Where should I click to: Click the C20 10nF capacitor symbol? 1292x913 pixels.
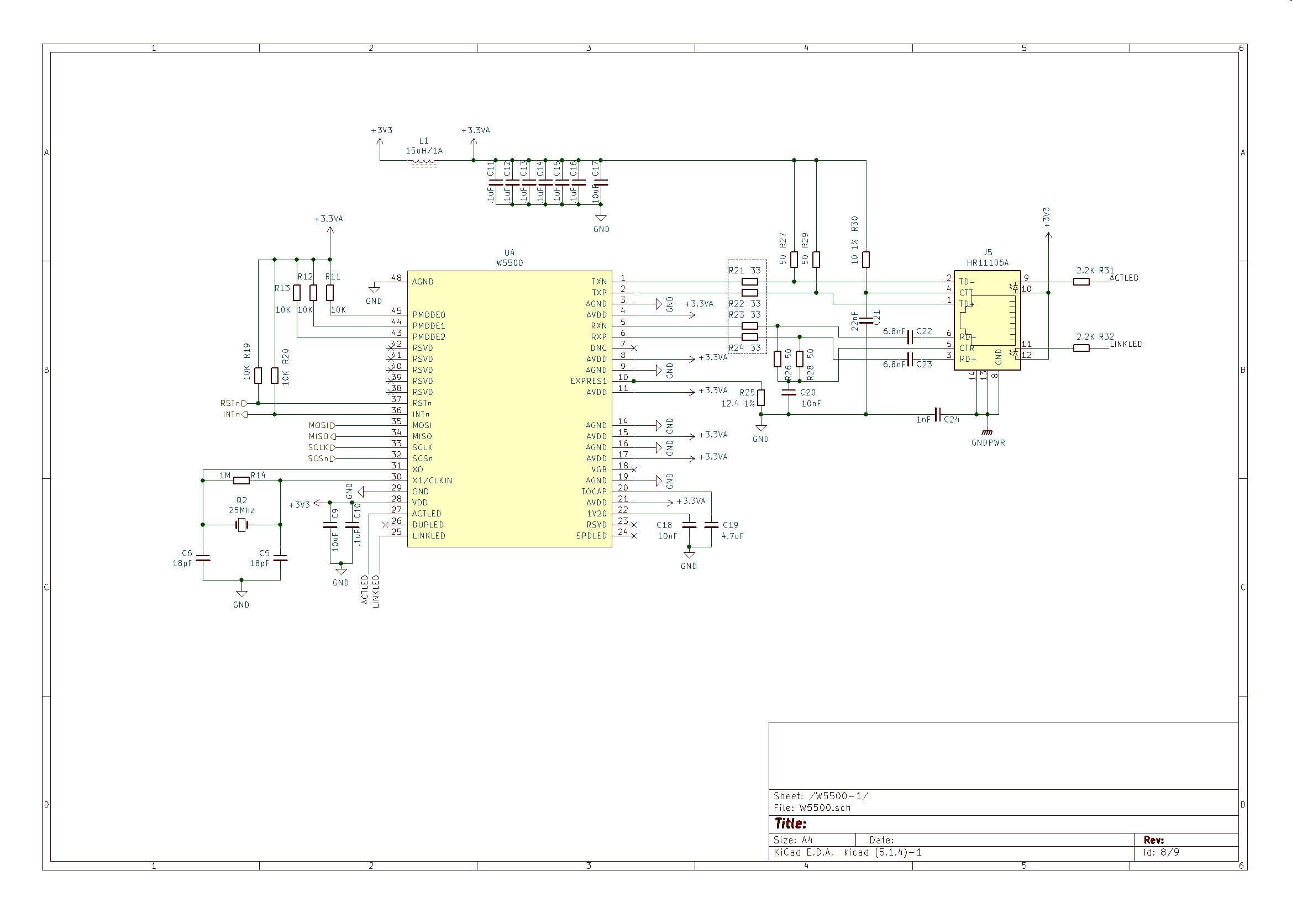click(789, 392)
